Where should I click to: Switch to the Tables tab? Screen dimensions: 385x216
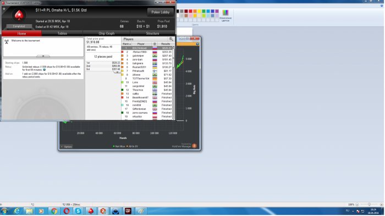62,34
